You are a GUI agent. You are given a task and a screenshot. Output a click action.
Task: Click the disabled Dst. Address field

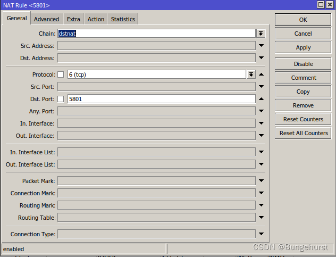pyautogui.click(x=156, y=57)
